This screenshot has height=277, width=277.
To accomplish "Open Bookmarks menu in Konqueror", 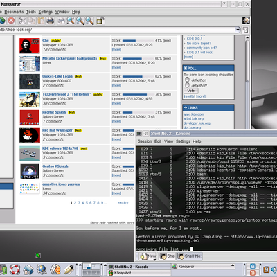I will click(x=14, y=12).
